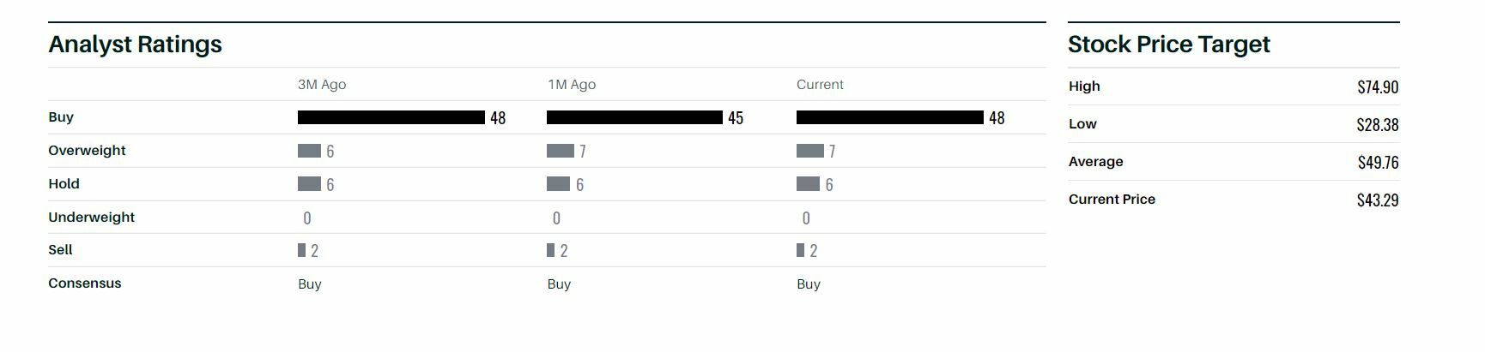
Task: Click the 3M Ago Sell bar
Action: (301, 250)
